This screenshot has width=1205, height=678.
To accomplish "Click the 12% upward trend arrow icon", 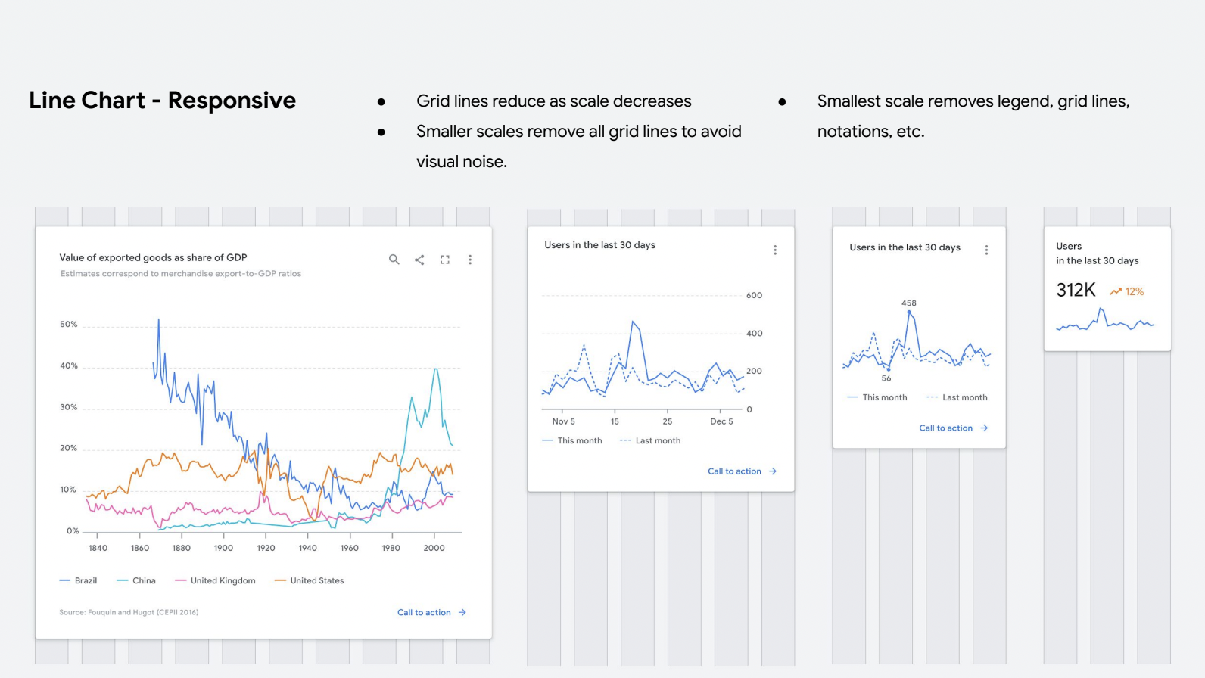I will pyautogui.click(x=1115, y=291).
